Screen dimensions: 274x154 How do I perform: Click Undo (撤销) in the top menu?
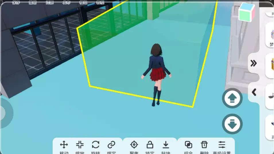tap(33, 3)
